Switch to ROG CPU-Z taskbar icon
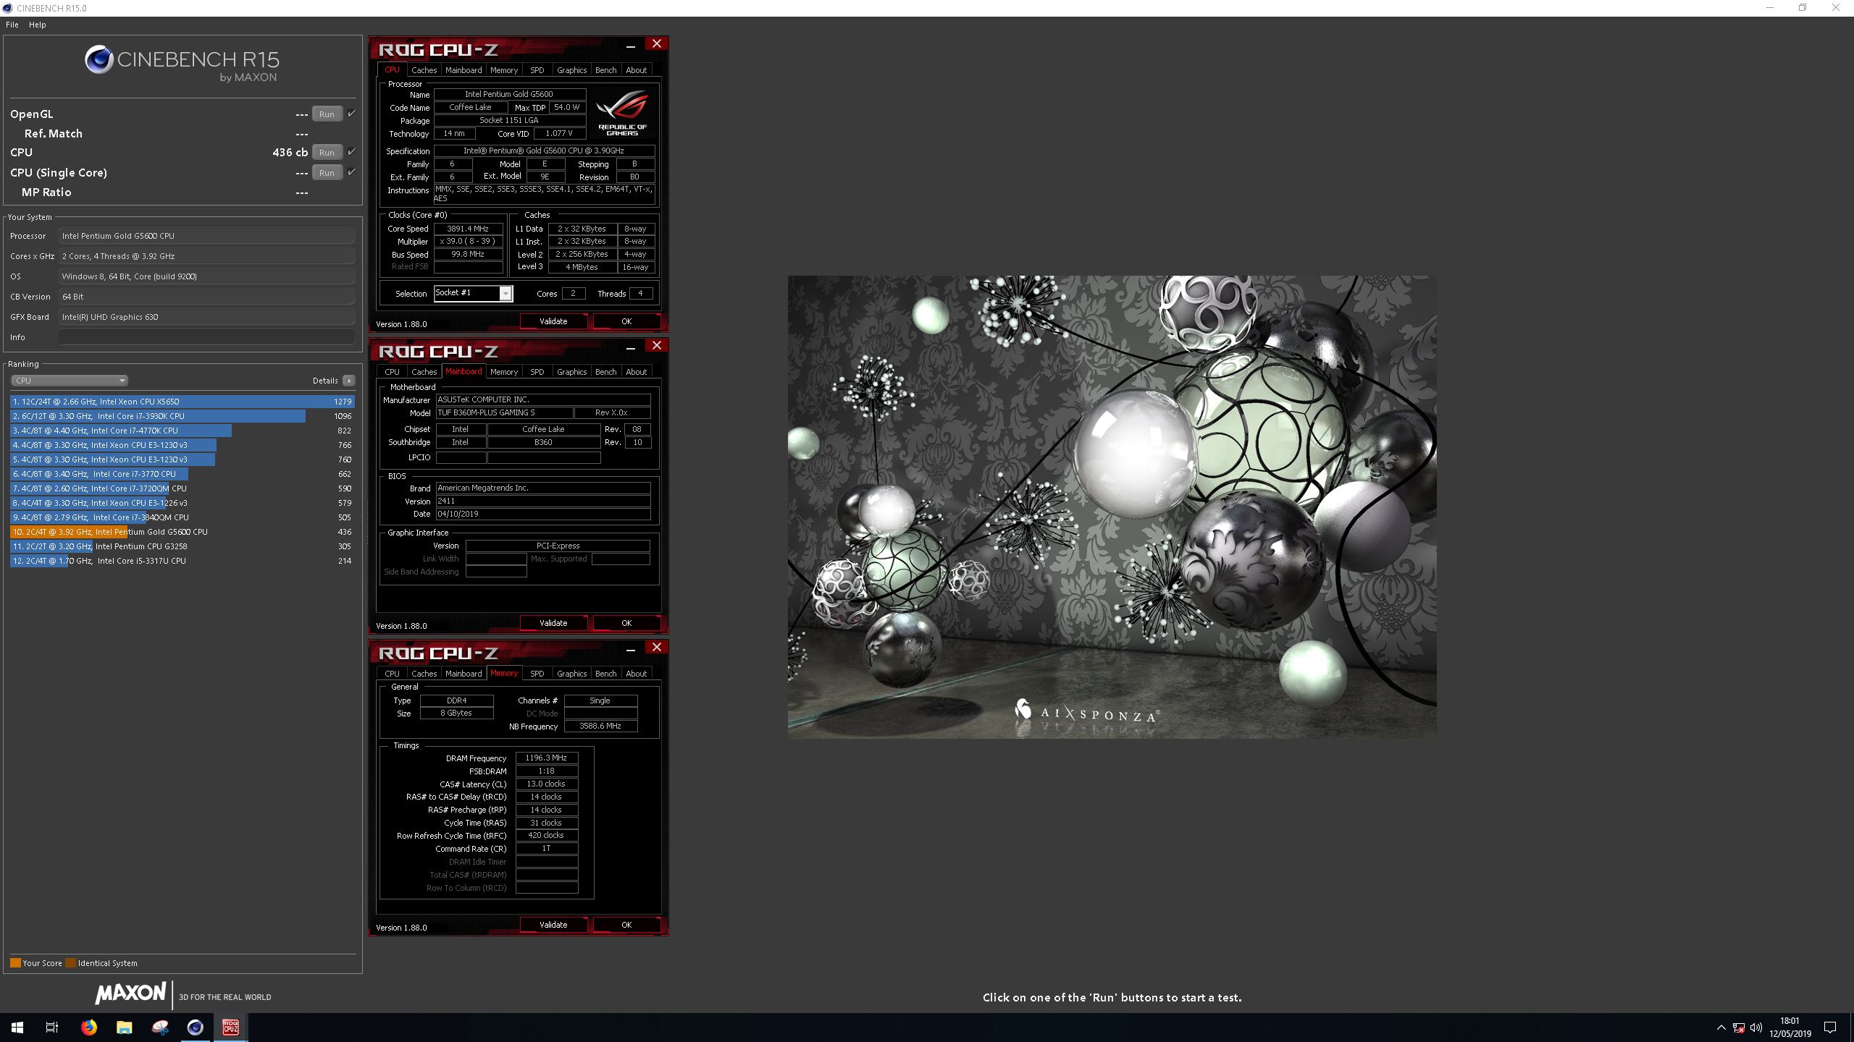1854x1042 pixels. click(231, 1027)
